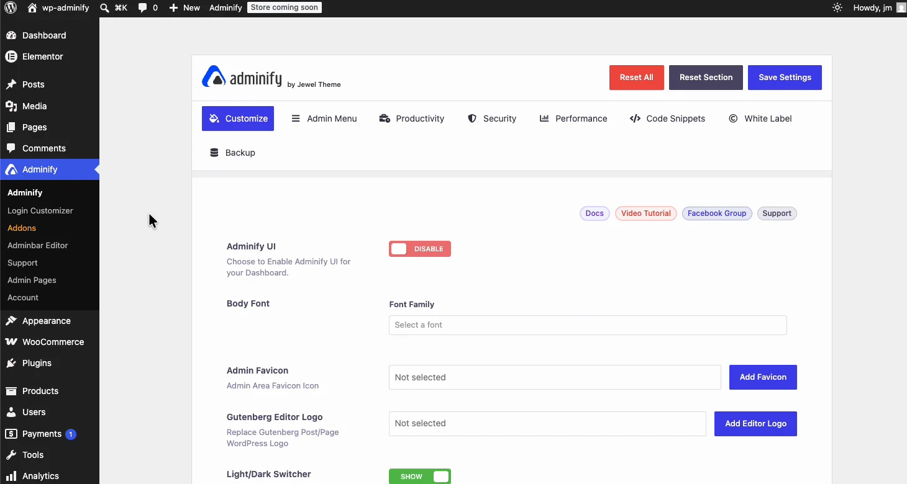Click the Dashboard gauge icon
The width and height of the screenshot is (907, 484).
tap(11, 35)
